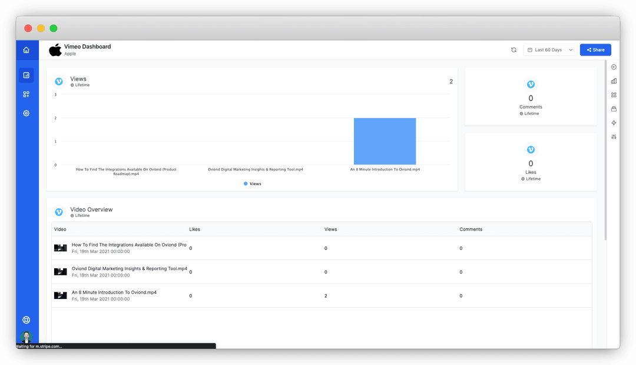Open the sliders adjustments icon in right panel
This screenshot has height=365, width=636.
[614, 137]
